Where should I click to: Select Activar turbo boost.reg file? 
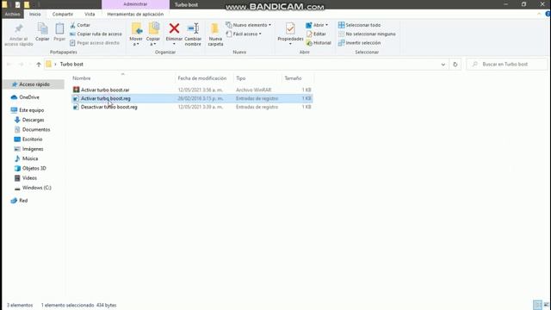(x=105, y=98)
